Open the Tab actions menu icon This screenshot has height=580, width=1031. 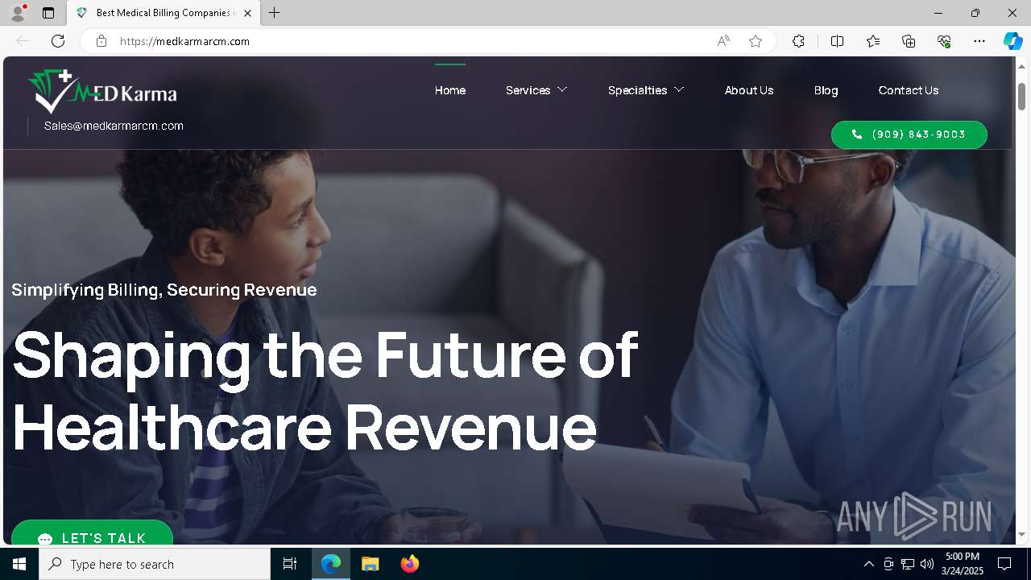tap(48, 13)
